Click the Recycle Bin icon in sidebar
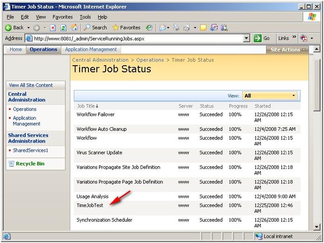324x243 pixels. pos(11,164)
